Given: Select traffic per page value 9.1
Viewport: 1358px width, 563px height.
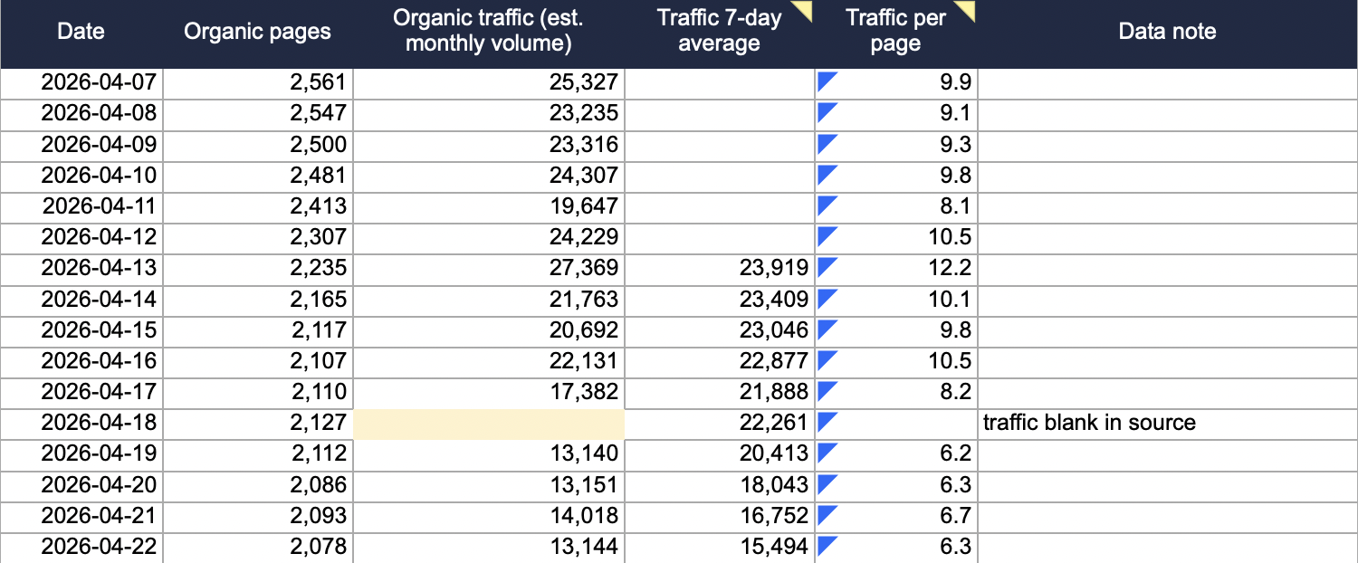Looking at the screenshot, I should (x=896, y=114).
